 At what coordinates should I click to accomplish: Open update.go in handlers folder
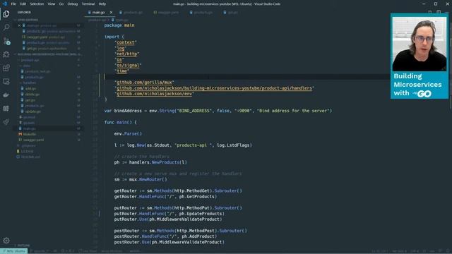click(33, 111)
